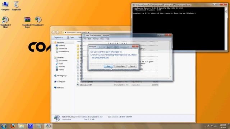Open the Notepad Format menu
230x129 pixels.
96,39
